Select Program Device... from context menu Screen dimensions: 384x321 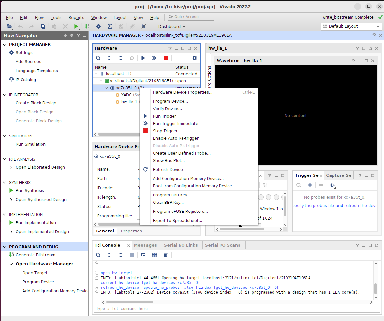[x=170, y=101]
